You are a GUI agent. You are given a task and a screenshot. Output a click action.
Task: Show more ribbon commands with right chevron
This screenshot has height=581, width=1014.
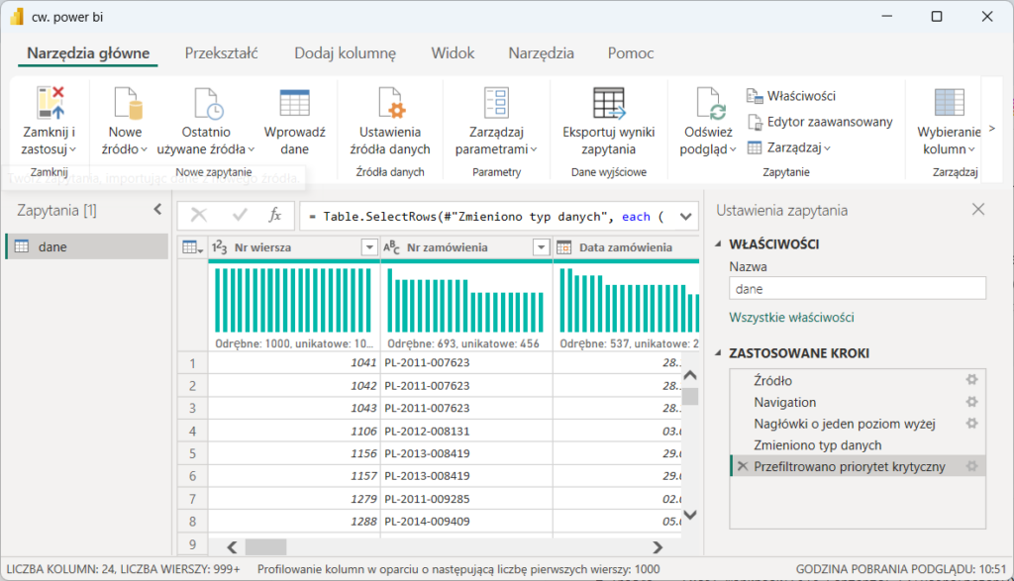992,129
